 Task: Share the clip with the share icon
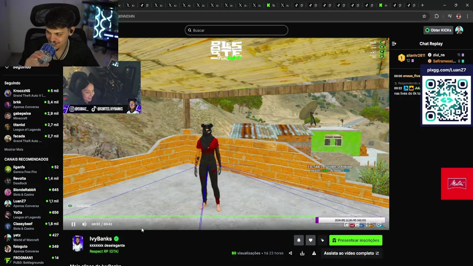click(x=290, y=253)
